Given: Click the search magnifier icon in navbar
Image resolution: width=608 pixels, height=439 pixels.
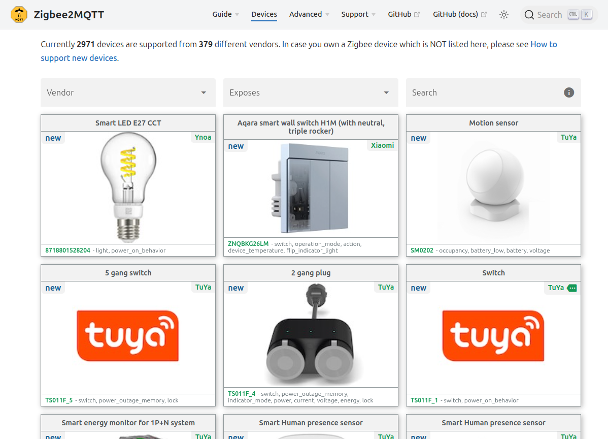Looking at the screenshot, I should click(529, 15).
